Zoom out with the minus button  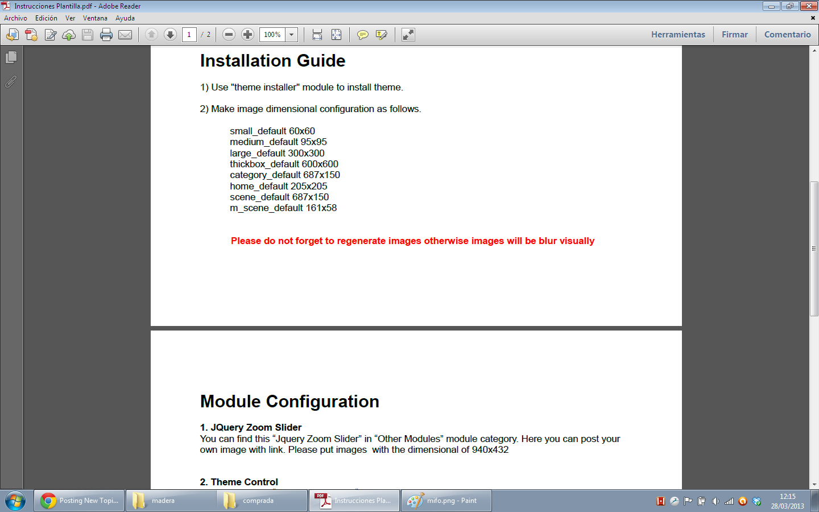click(229, 35)
